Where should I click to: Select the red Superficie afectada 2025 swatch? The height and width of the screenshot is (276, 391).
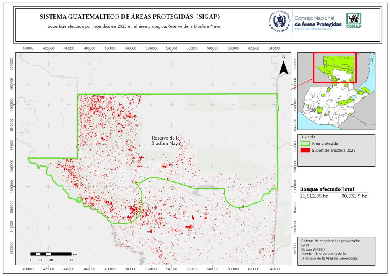click(x=305, y=151)
